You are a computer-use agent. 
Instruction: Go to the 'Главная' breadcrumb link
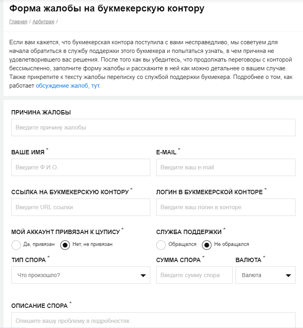(18, 22)
